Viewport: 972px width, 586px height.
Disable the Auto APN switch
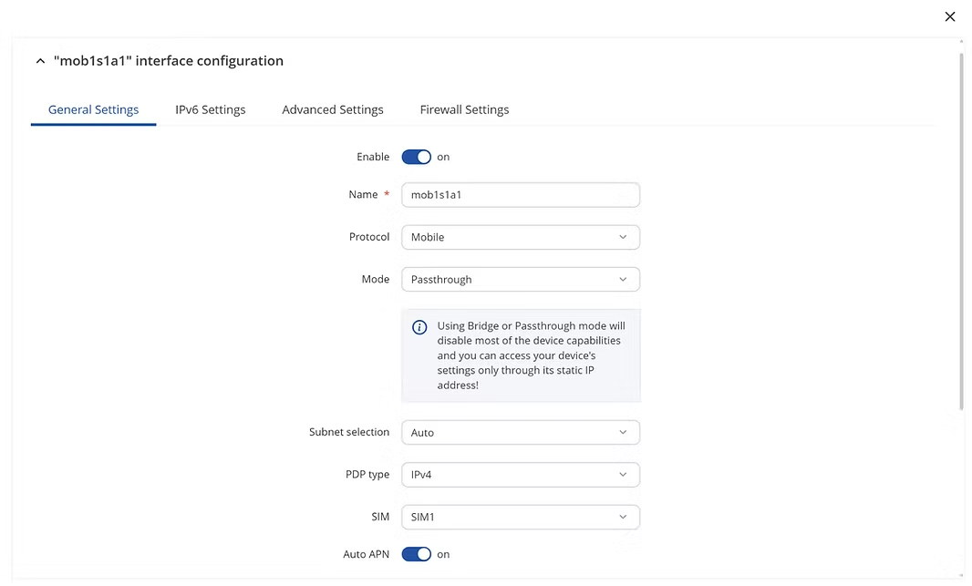417,554
